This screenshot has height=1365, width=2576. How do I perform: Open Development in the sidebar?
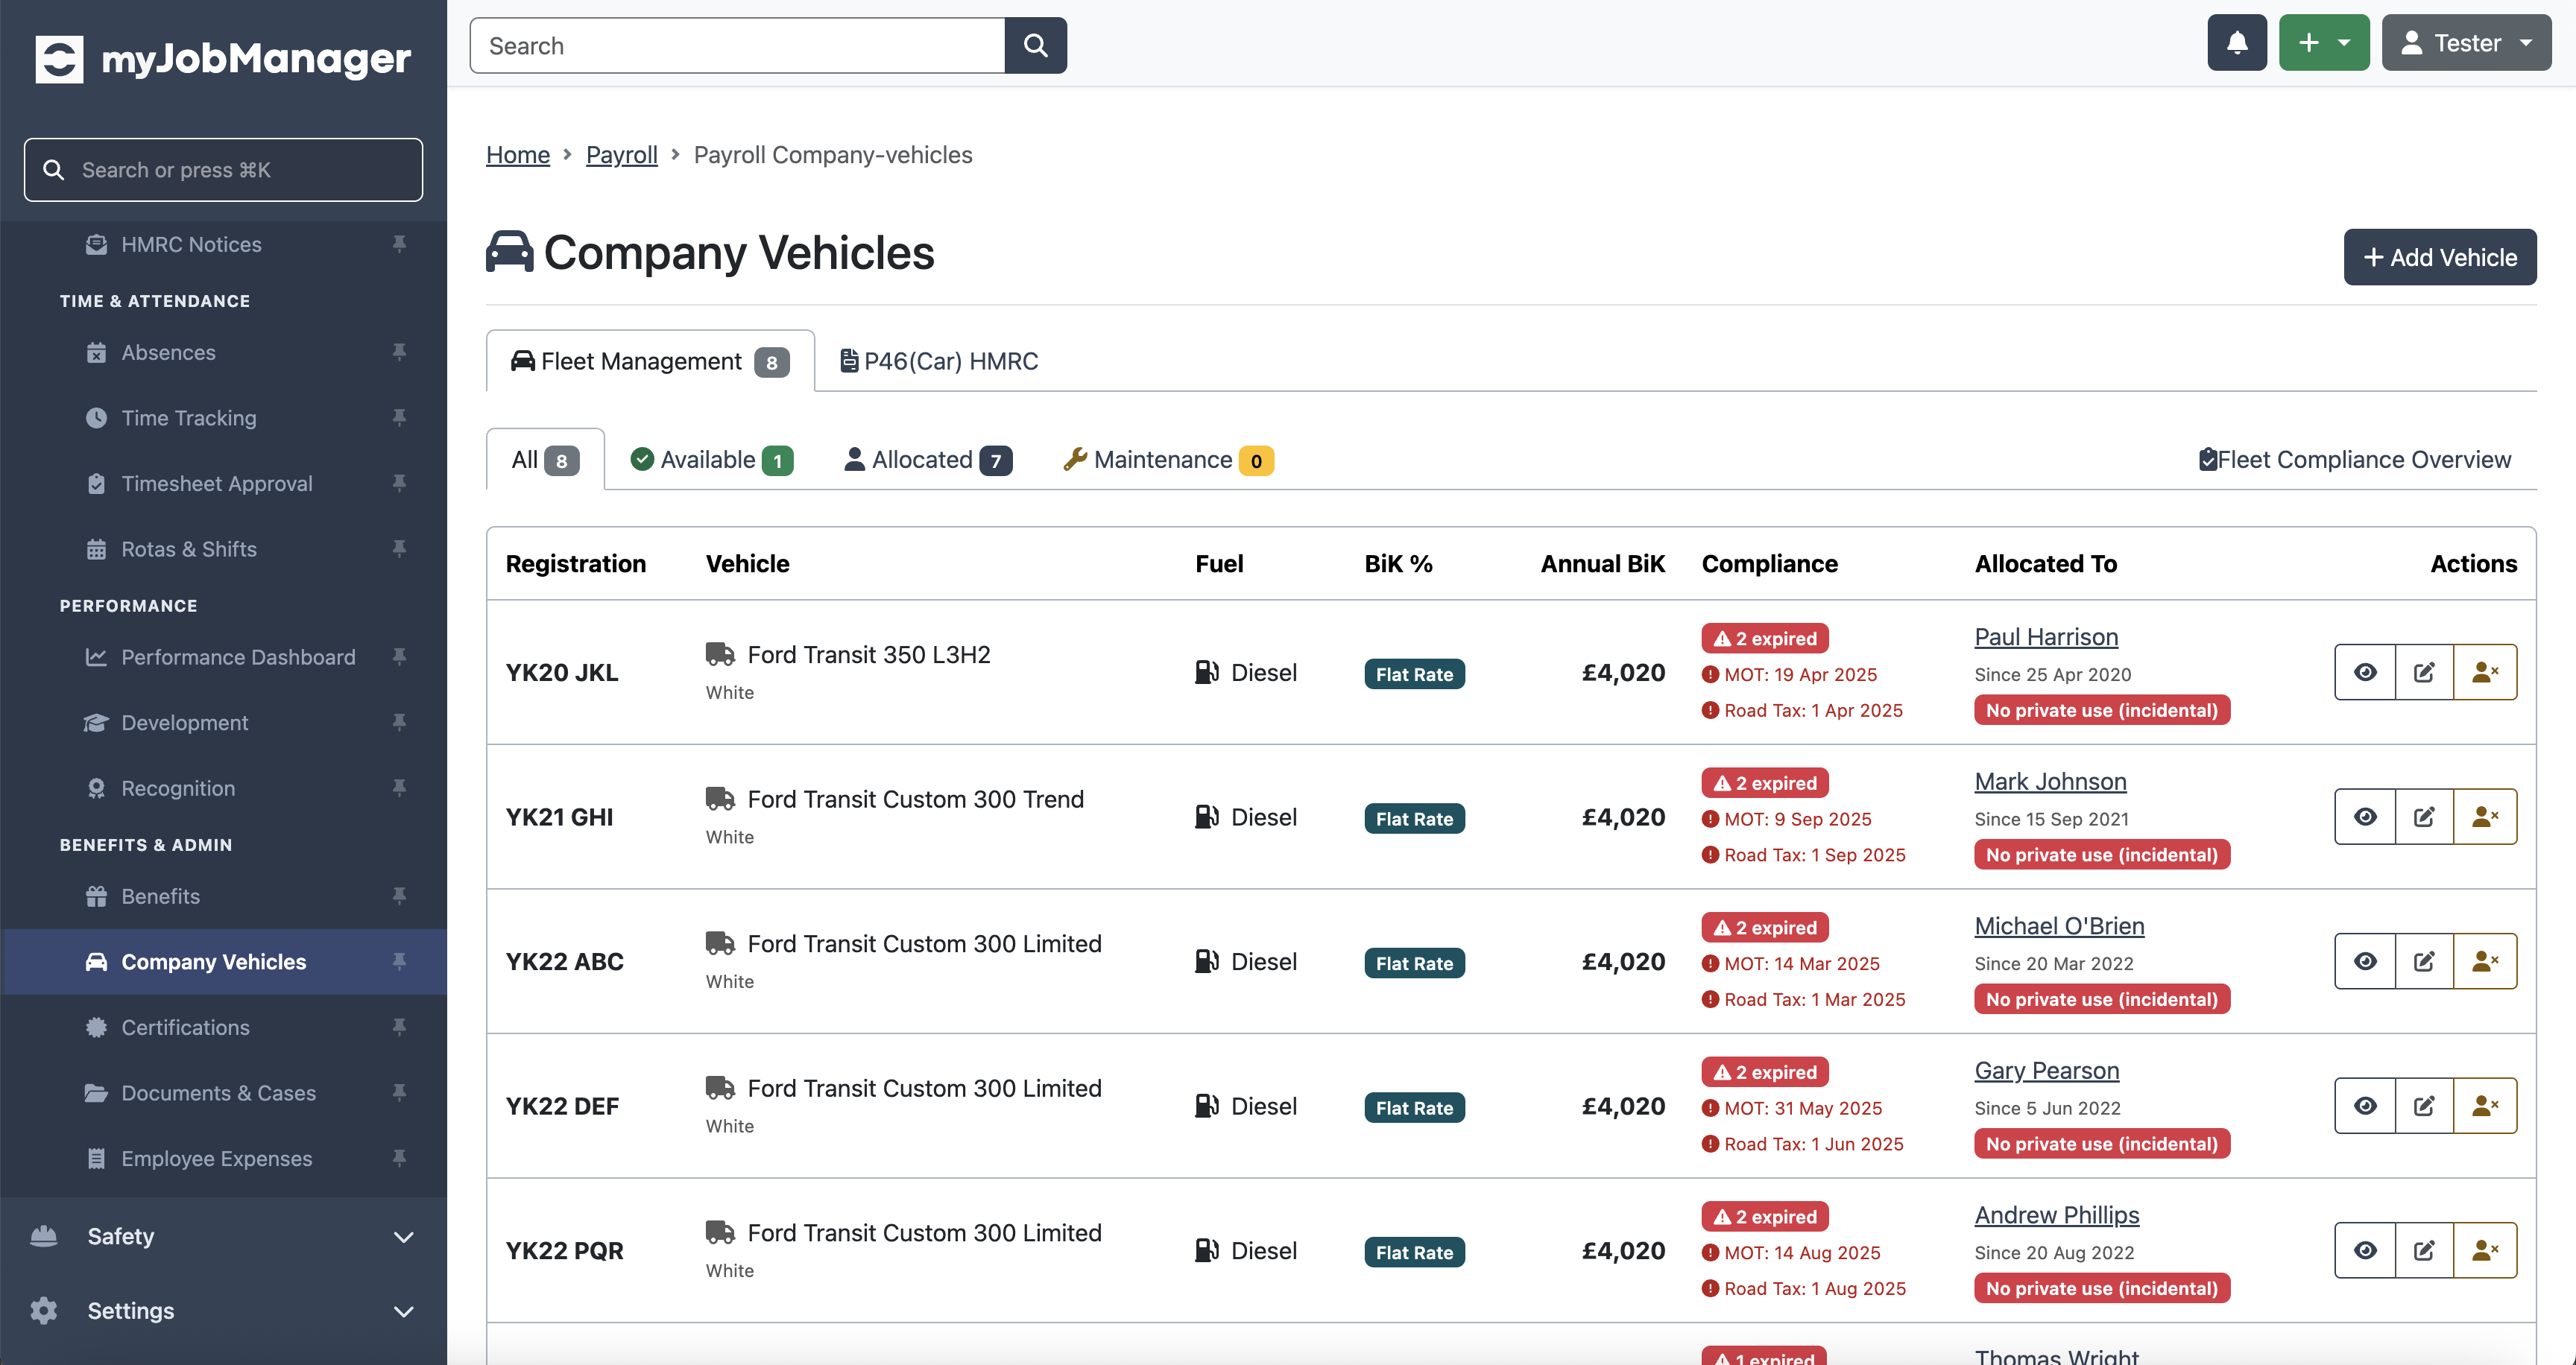(x=223, y=723)
